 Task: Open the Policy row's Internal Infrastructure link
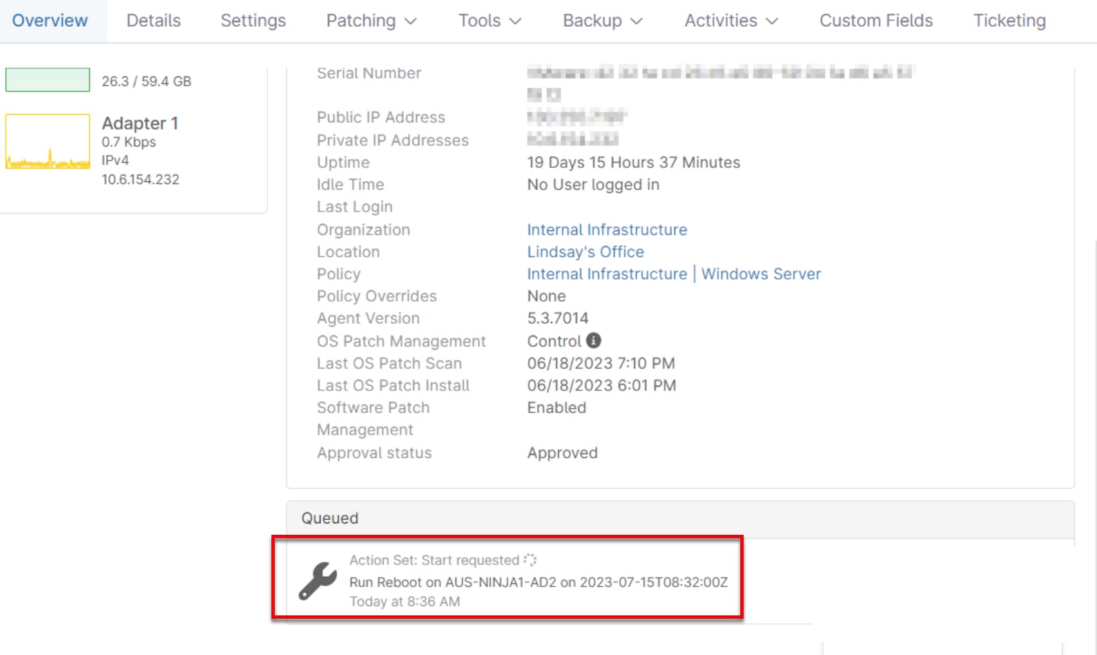pos(607,274)
